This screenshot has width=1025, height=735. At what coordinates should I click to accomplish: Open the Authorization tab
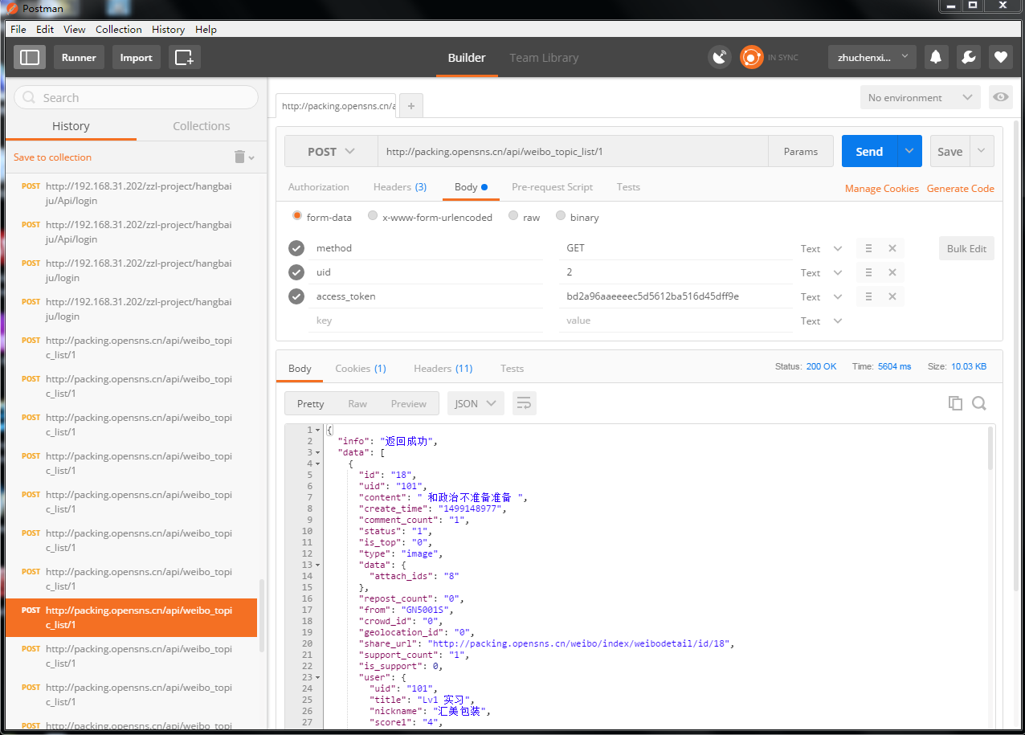319,187
